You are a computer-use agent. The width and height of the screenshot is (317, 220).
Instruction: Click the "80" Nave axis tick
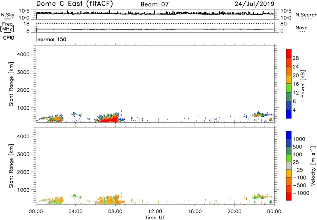pyautogui.click(x=283, y=24)
